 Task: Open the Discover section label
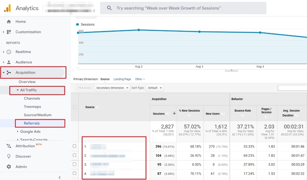[x=23, y=156]
